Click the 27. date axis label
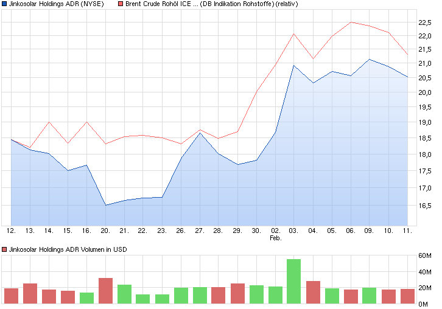Viewport: 442px width, 309px height. click(200, 231)
